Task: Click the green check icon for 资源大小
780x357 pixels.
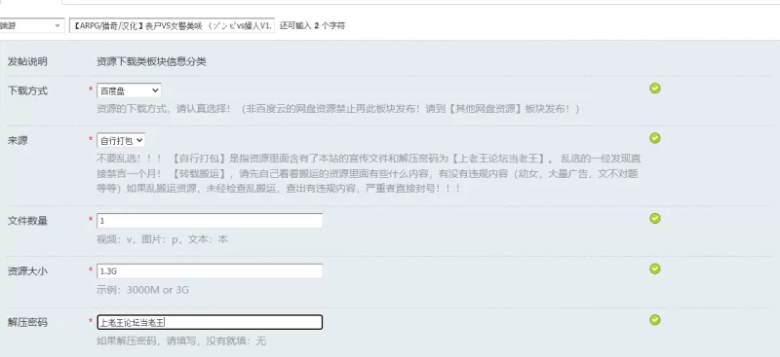Action: tap(654, 269)
